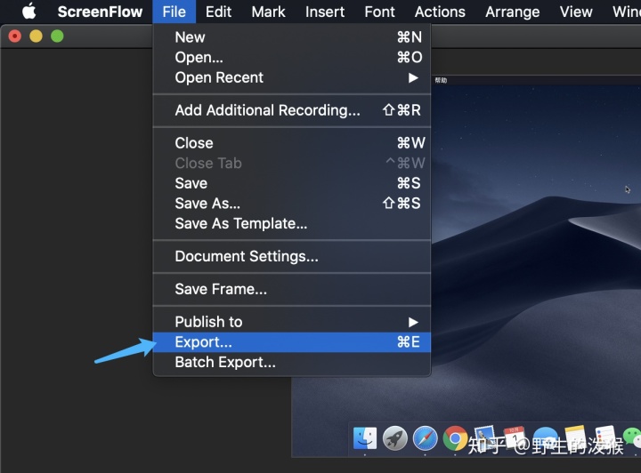Image resolution: width=641 pixels, height=473 pixels.
Task: Open Document Settings...
Action: [x=292, y=256]
